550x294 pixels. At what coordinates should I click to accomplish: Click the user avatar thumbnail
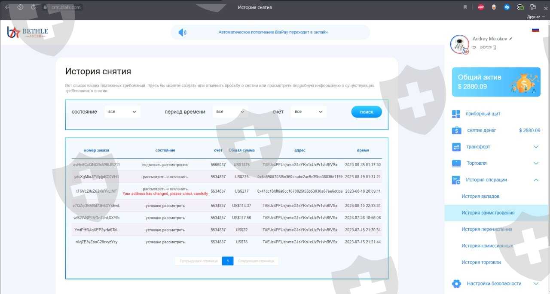click(459, 44)
